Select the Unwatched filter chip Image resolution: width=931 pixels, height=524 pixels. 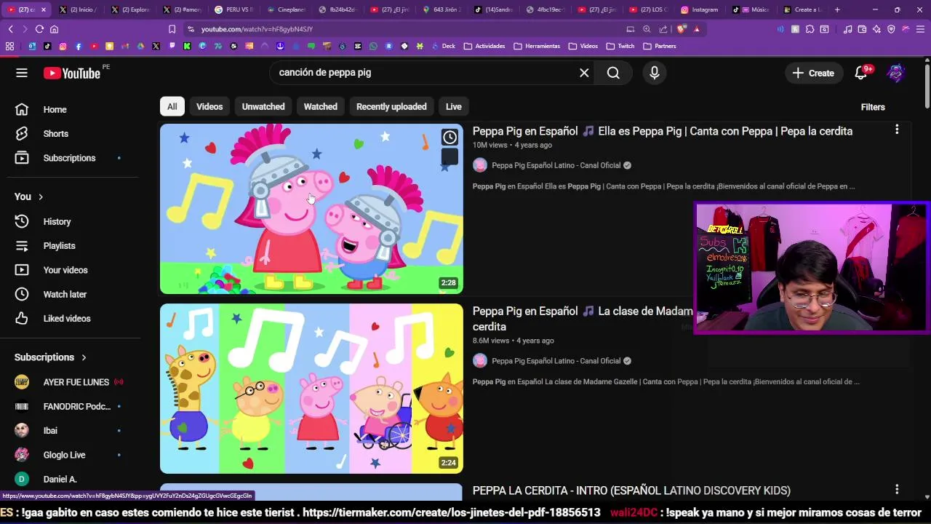pos(263,106)
